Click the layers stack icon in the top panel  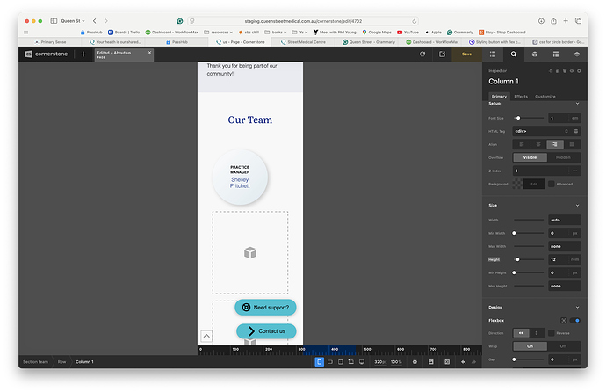pos(577,54)
